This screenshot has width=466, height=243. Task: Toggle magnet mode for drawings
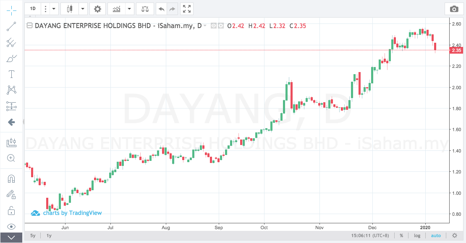point(11,179)
